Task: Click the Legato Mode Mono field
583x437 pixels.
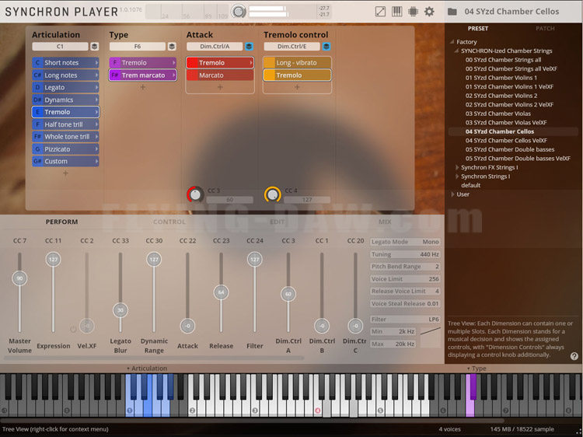Action: (x=405, y=242)
